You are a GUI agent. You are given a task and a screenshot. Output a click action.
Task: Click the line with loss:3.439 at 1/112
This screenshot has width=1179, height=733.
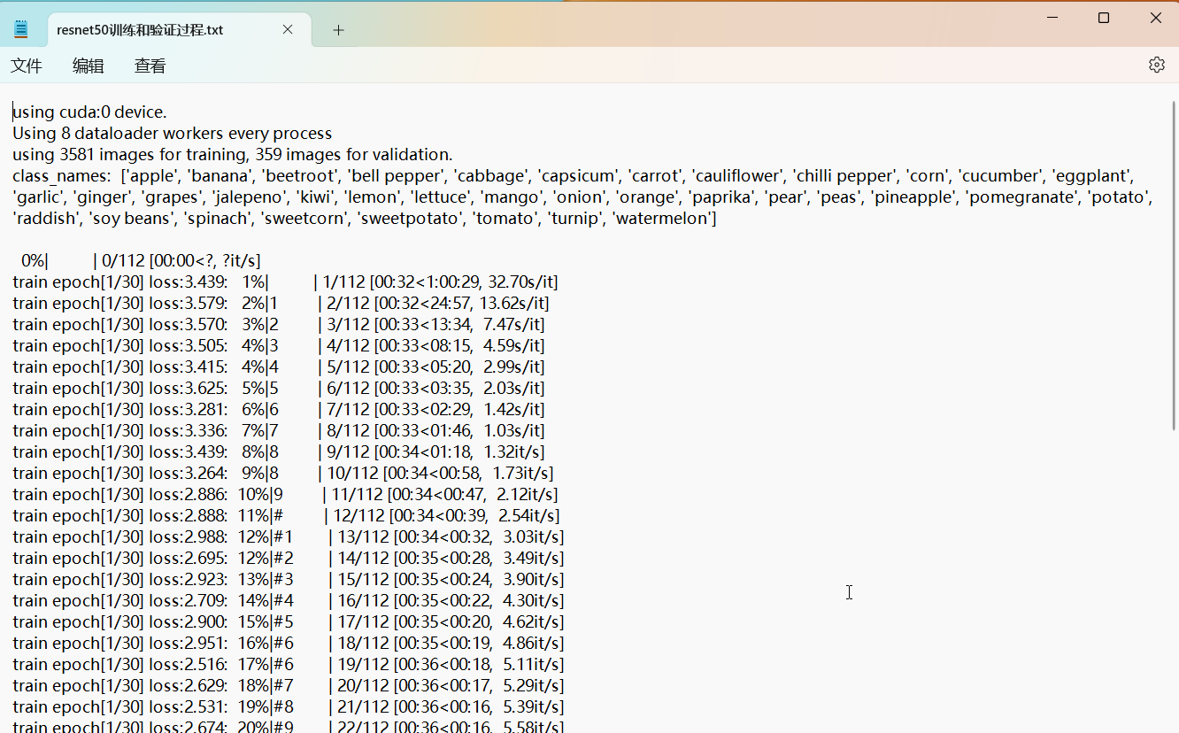coord(286,282)
